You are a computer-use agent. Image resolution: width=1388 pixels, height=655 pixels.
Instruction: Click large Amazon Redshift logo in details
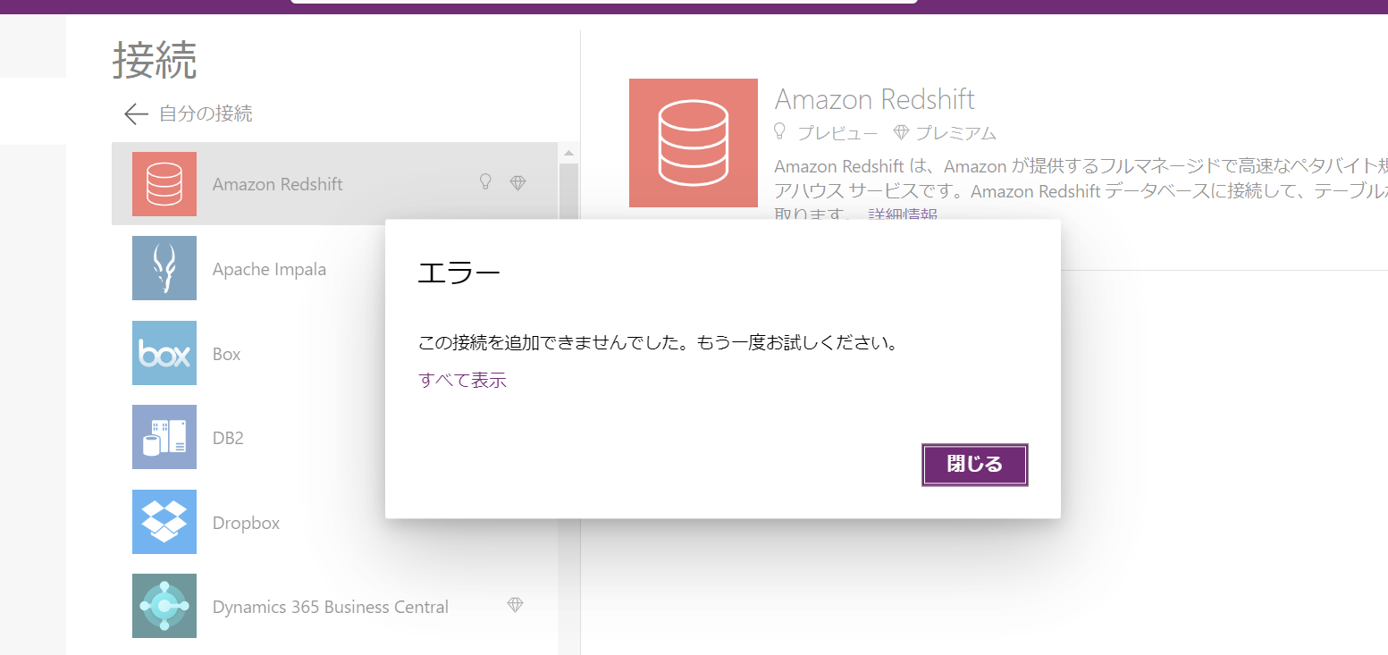694,143
